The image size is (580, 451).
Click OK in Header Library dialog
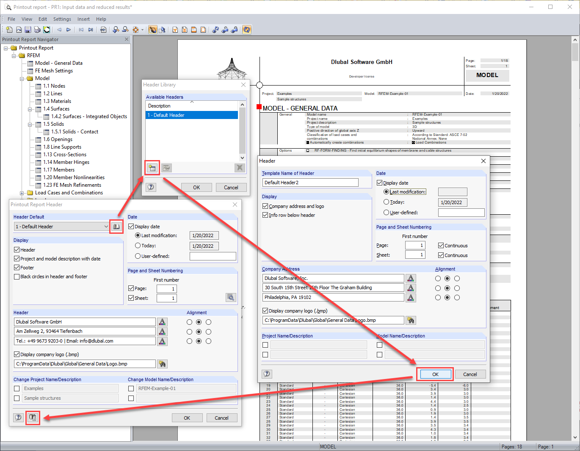tap(196, 187)
